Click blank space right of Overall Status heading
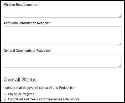 [79, 80]
